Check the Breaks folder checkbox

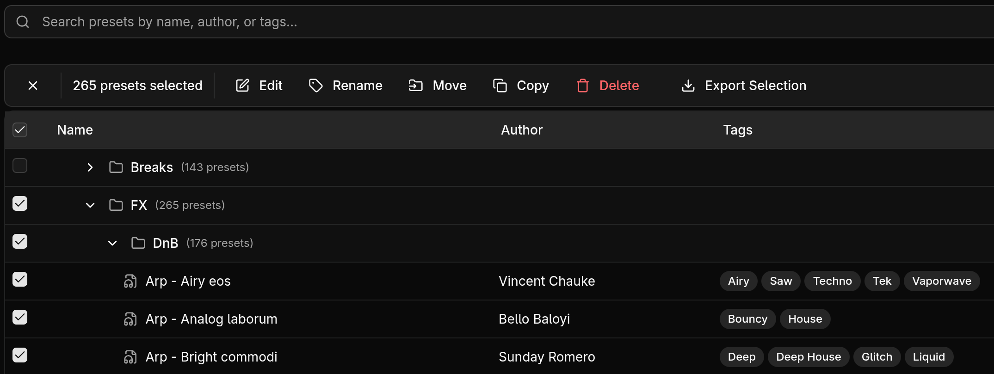[x=20, y=166]
